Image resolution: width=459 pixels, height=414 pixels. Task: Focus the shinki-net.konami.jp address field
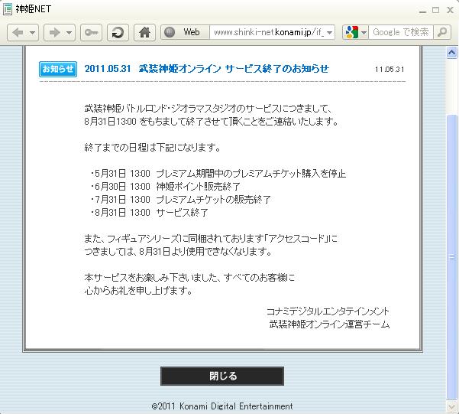click(x=269, y=32)
